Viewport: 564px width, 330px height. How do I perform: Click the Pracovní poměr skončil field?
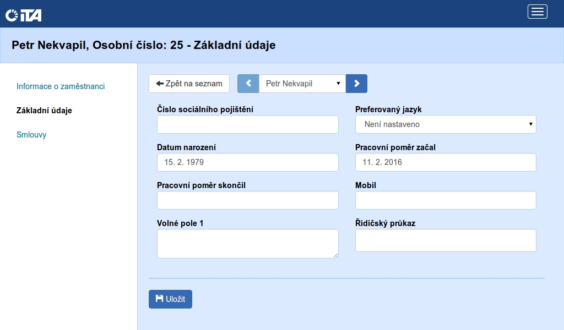[x=247, y=200]
